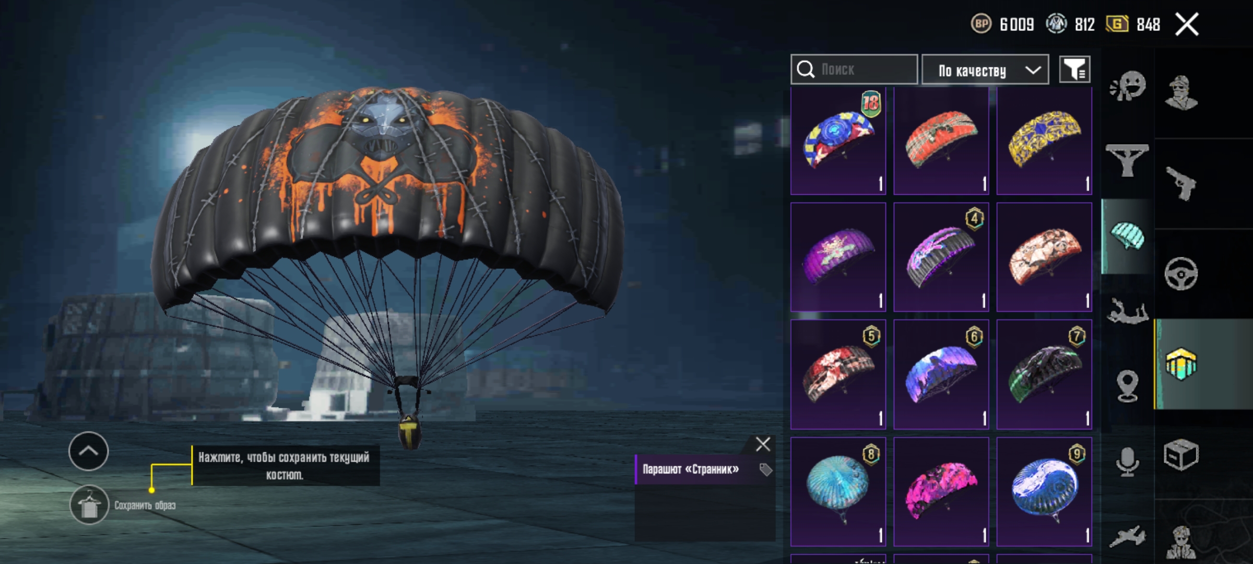
Task: Open the box crate category icon
Action: 1181,455
